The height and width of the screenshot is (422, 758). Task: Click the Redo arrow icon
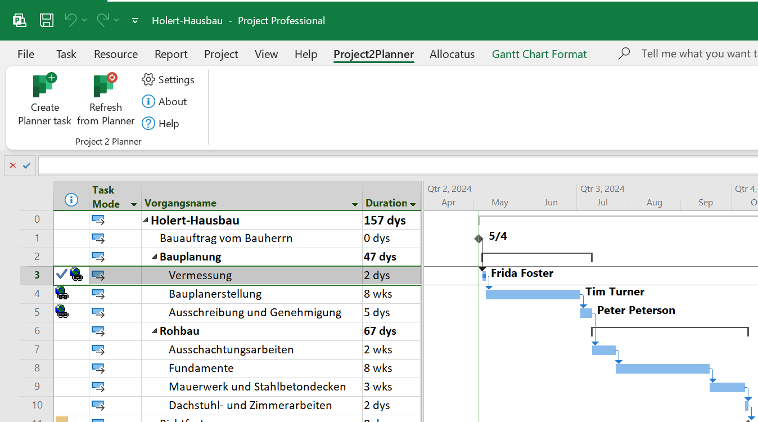click(x=102, y=20)
